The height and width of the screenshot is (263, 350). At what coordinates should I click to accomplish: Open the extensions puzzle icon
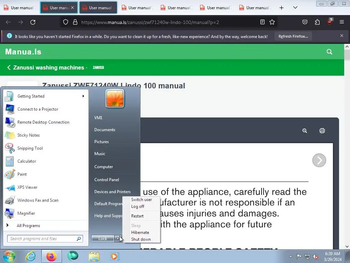(x=317, y=22)
